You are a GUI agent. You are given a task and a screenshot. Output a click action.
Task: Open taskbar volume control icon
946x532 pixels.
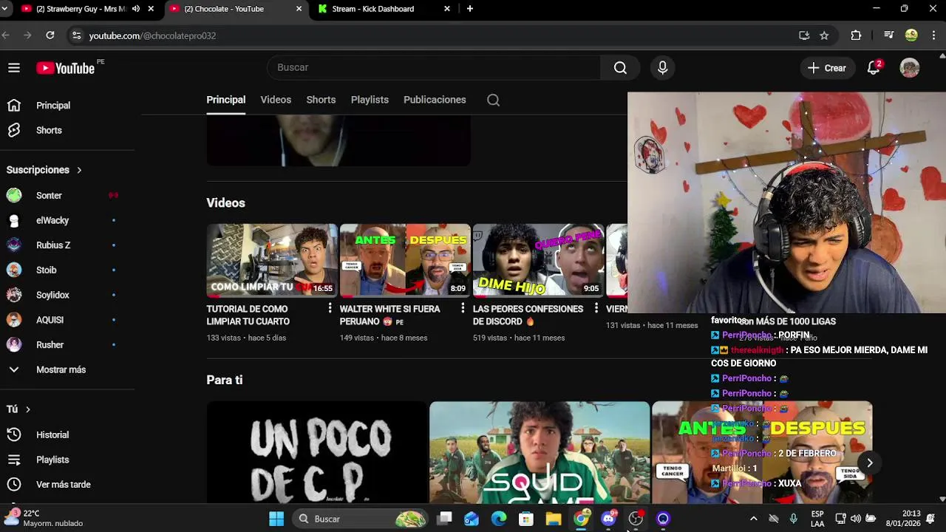coord(855,519)
